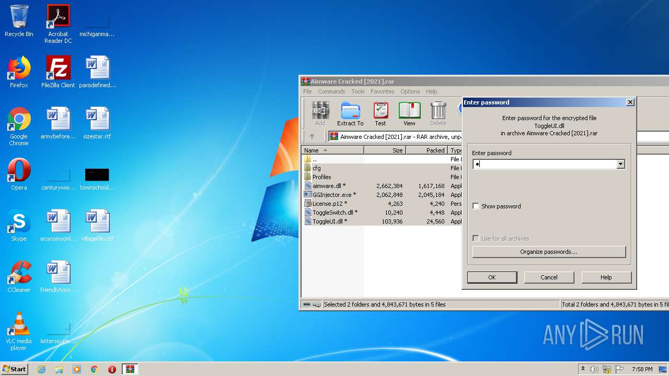Select the VLC media player desktop icon
Screen dimensions: 669x376
coord(19,331)
